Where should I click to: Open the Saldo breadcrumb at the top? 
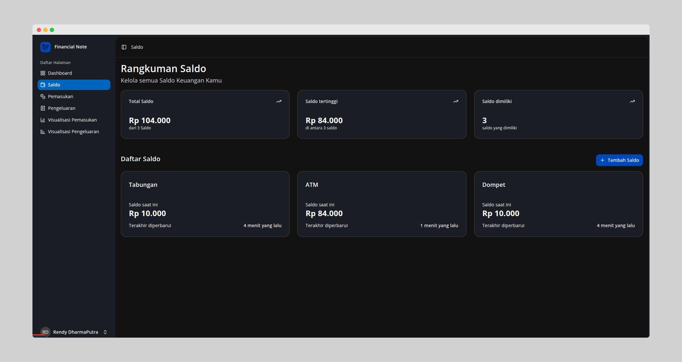137,47
